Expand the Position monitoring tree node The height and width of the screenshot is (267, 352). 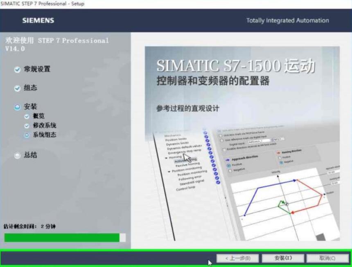[x=169, y=171]
